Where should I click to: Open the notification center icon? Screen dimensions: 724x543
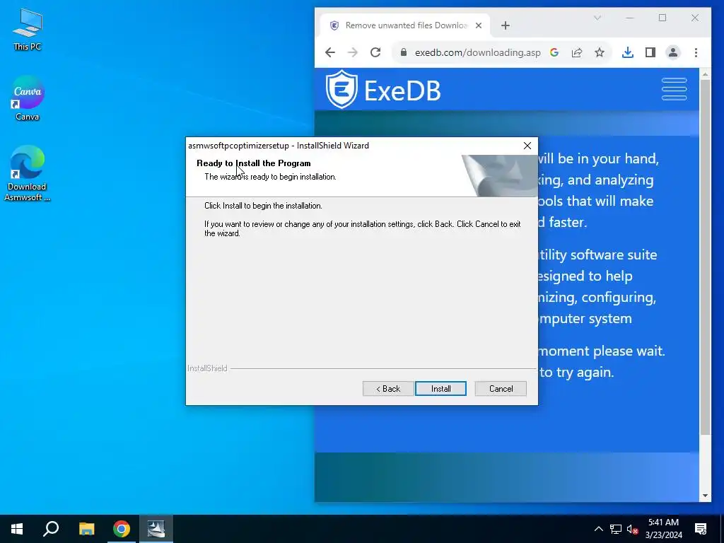[x=701, y=529]
